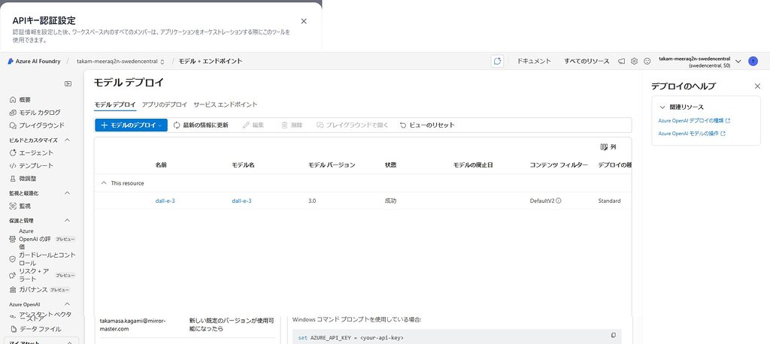Click the smiley feedback icon
The height and width of the screenshot is (344, 770).
pos(647,62)
